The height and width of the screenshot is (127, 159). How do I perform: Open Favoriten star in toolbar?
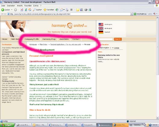pyautogui.click(x=49, y=10)
